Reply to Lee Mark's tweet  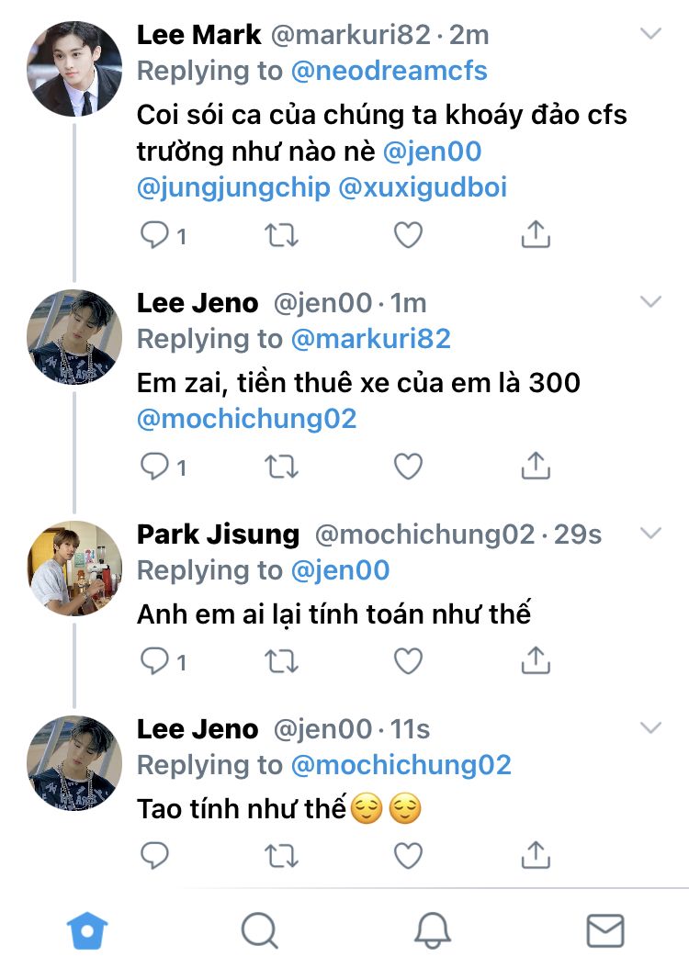click(153, 235)
